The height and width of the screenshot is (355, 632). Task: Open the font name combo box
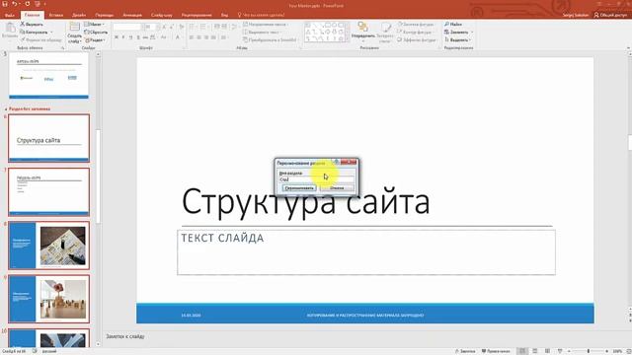[127, 27]
